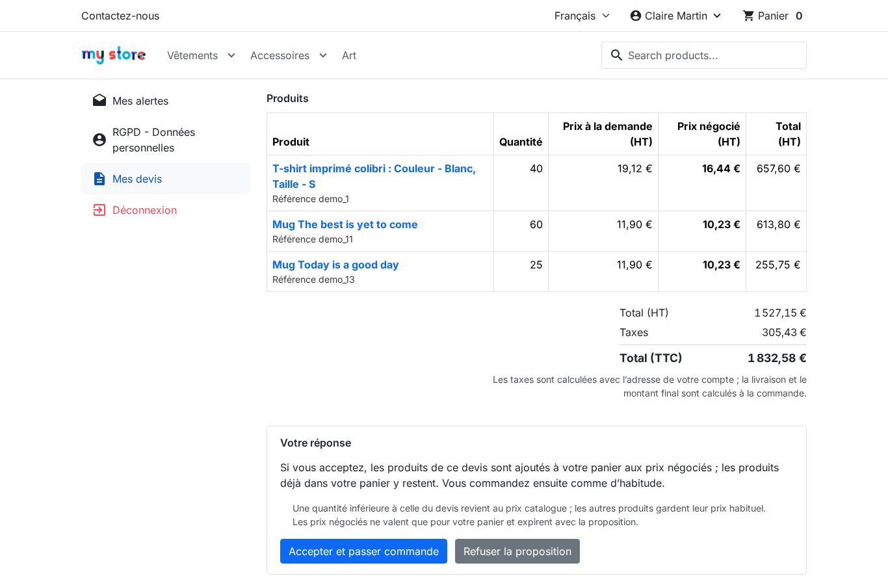Click the Total (TTC) amount 1 832,58 €
Viewport: 888px width, 585px height.
[x=777, y=358]
